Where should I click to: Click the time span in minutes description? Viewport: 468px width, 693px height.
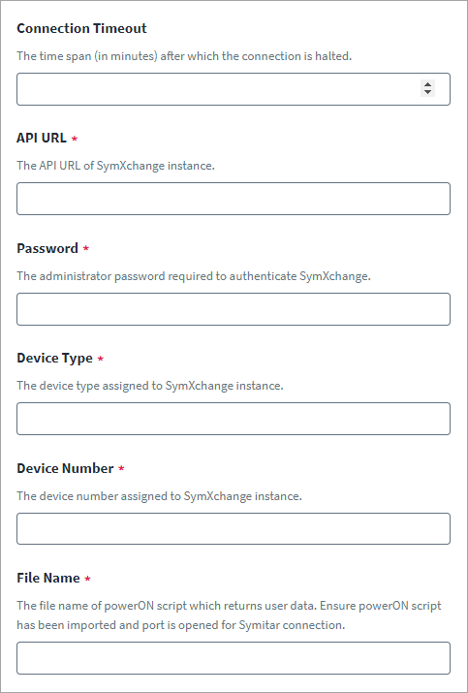click(184, 56)
